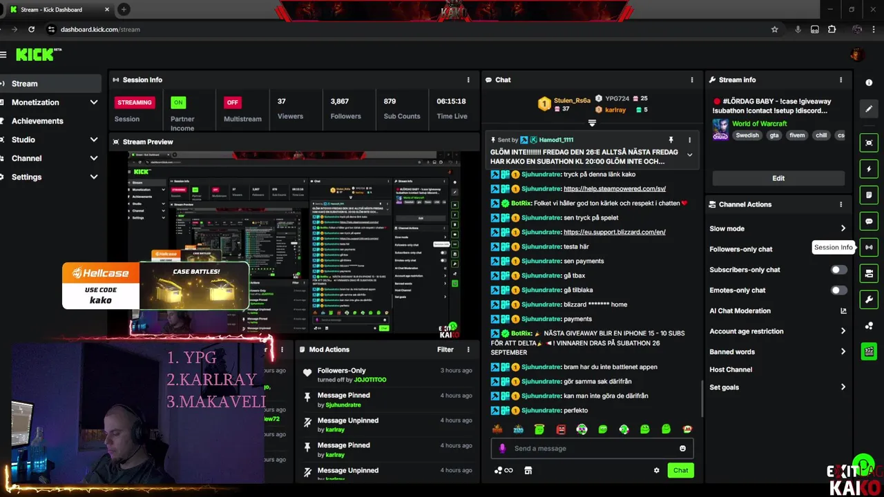Click the green clapperboard icon in right sidebar
The width and height of the screenshot is (884, 497).
(x=869, y=351)
